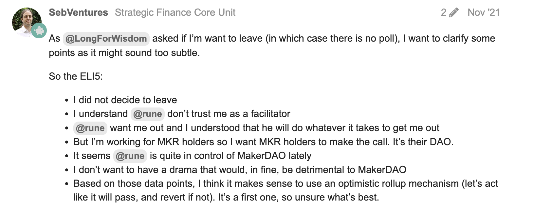Click the piggy bank flair badge on avatar
533x213 pixels.
(39, 30)
